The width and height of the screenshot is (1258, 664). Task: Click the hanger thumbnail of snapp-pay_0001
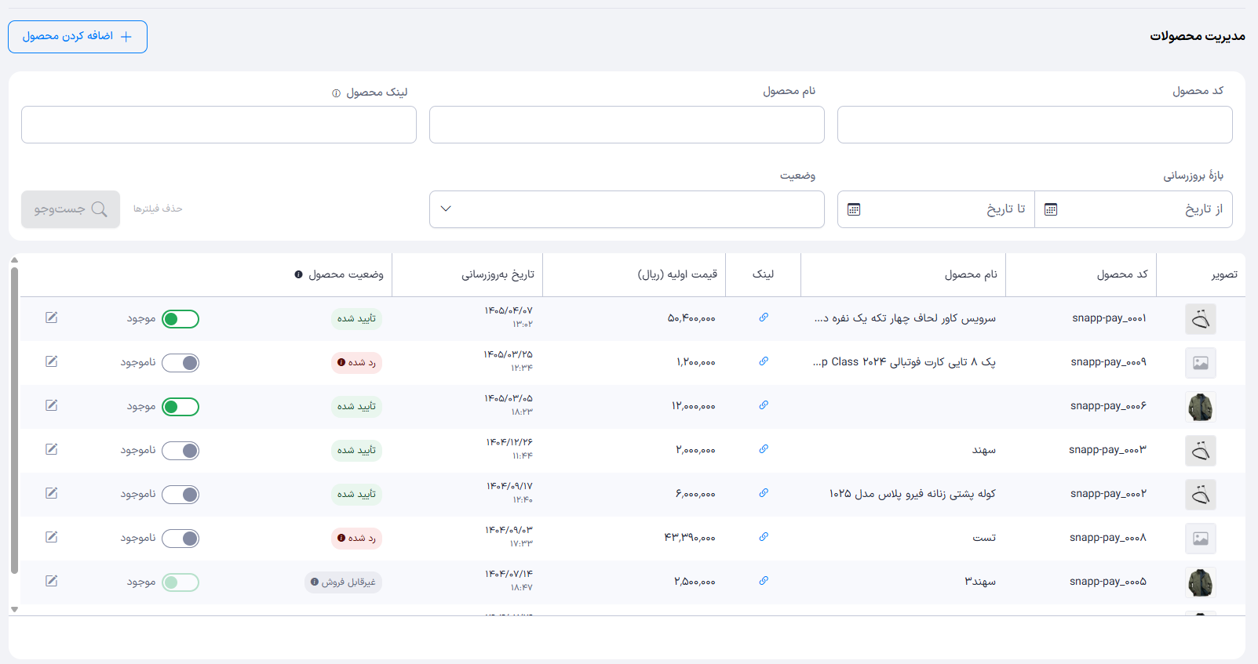coord(1201,319)
